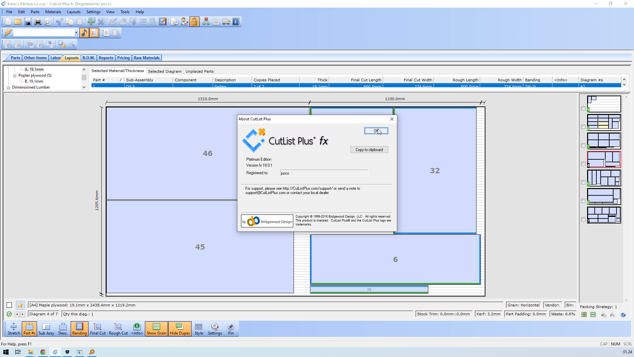The width and height of the screenshot is (634, 357).
Task: Click the green plus add part icon
Action: pos(91,22)
